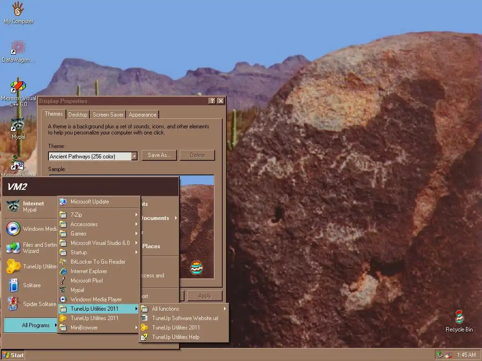Click All Programs in start menu
Image resolution: width=482 pixels, height=361 pixels.
(x=31, y=325)
